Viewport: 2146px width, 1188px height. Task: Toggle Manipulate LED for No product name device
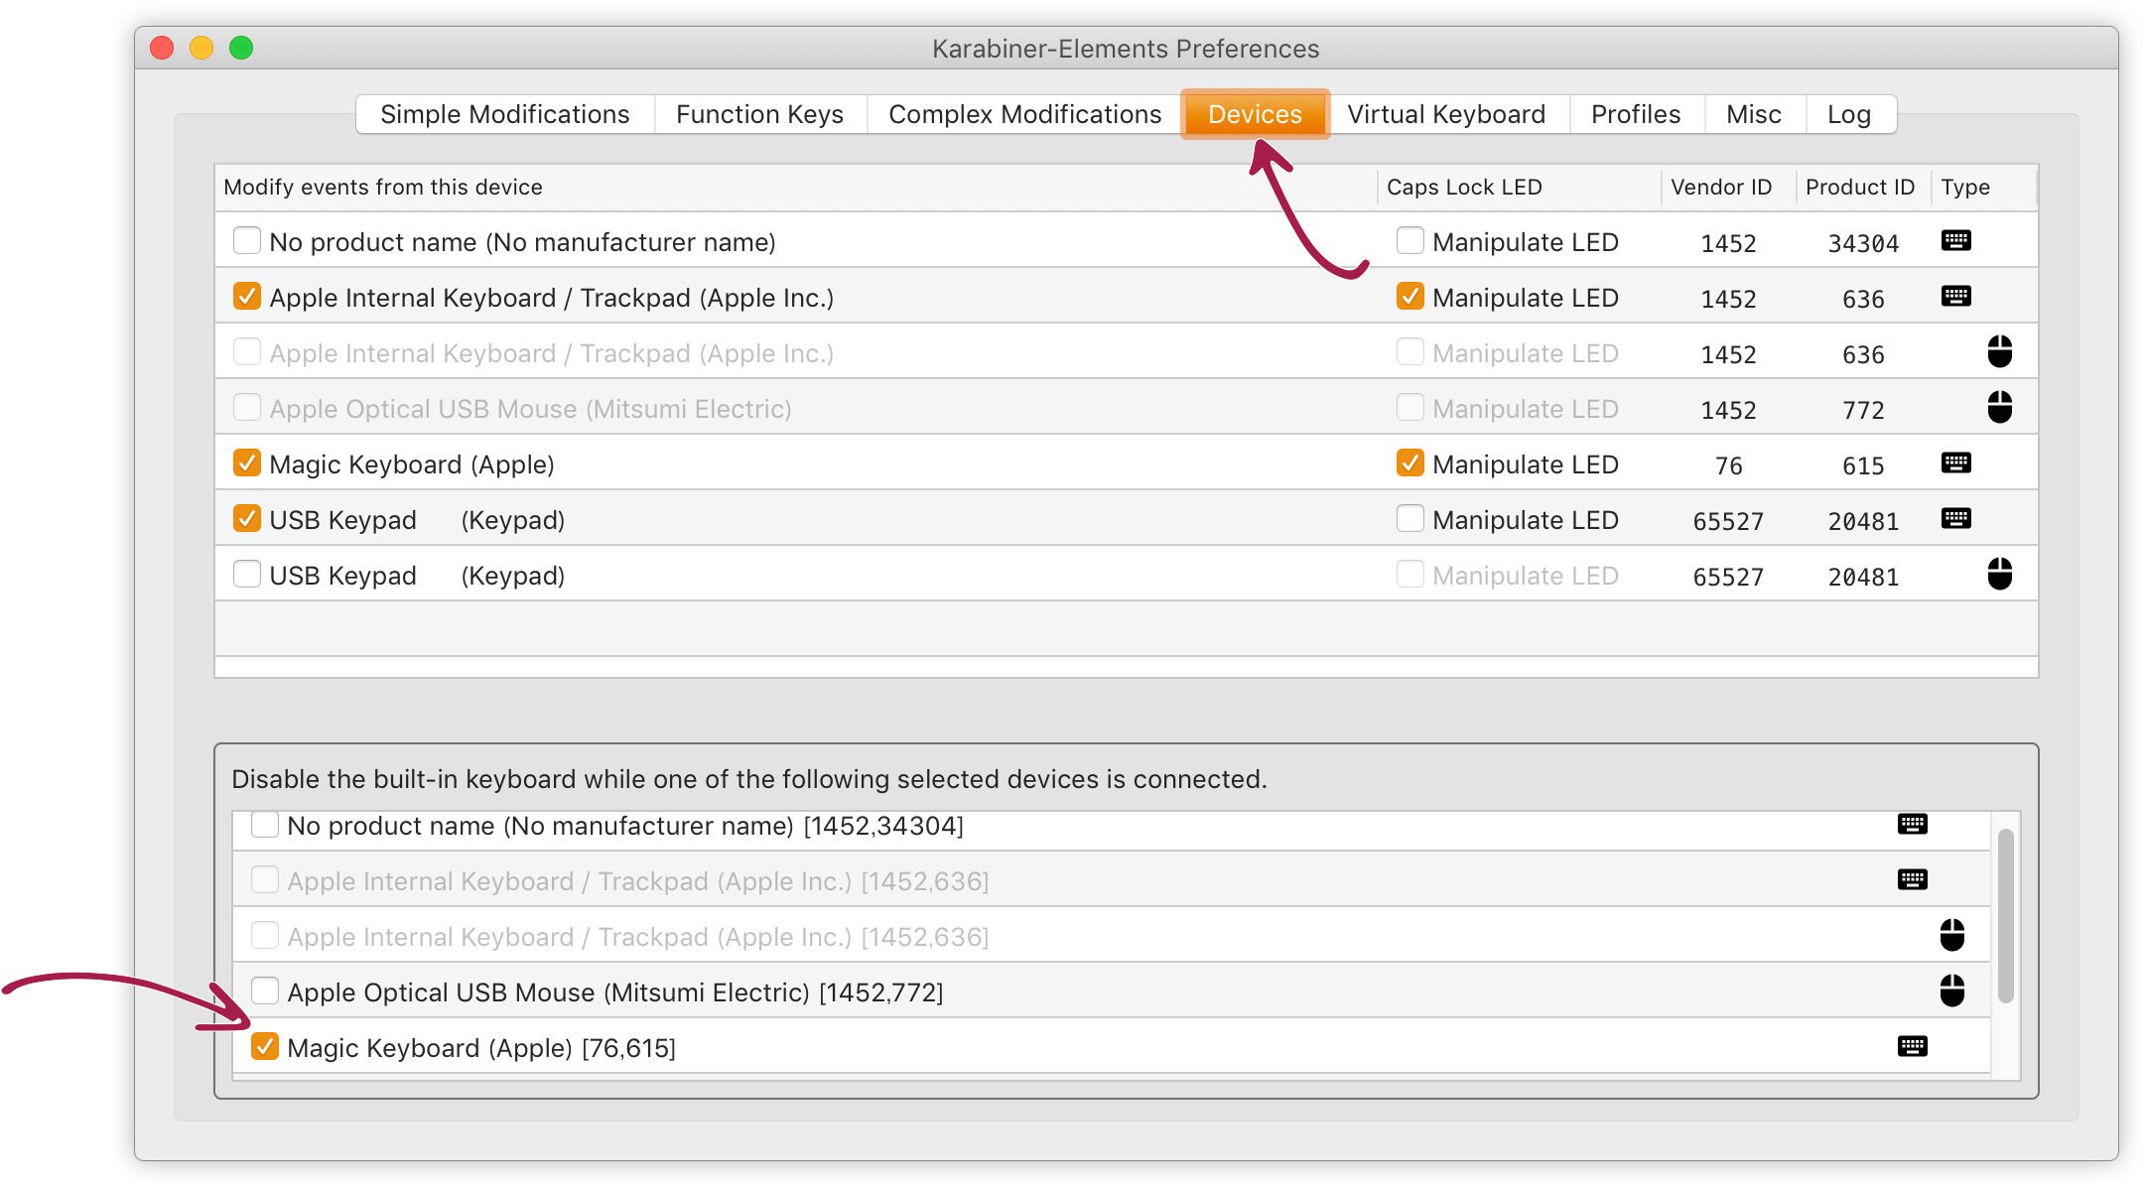tap(1409, 241)
